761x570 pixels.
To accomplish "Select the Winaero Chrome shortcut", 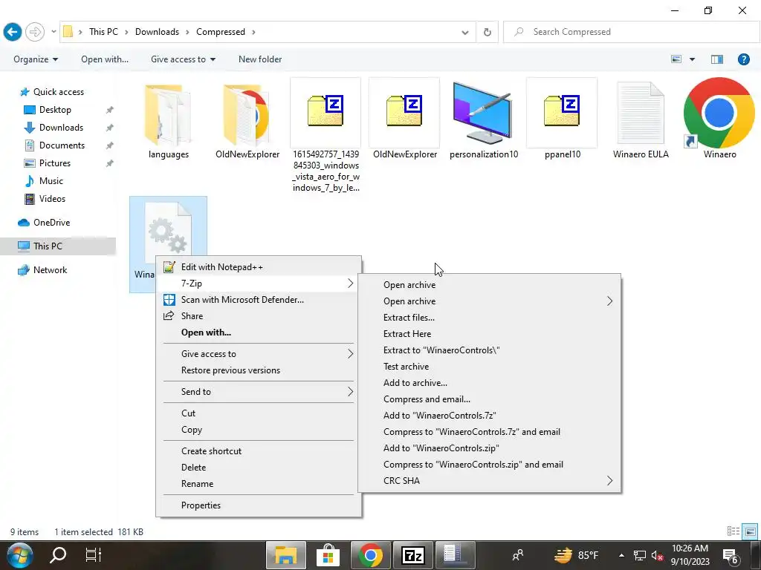I will pos(719,119).
